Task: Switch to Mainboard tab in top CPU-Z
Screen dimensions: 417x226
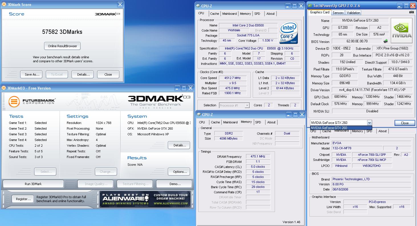Action: point(229,14)
